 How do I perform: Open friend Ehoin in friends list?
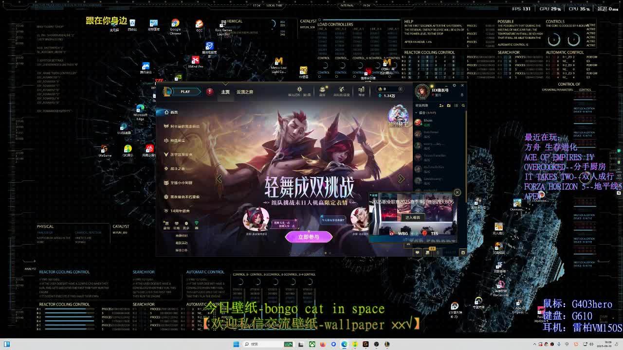click(428, 122)
